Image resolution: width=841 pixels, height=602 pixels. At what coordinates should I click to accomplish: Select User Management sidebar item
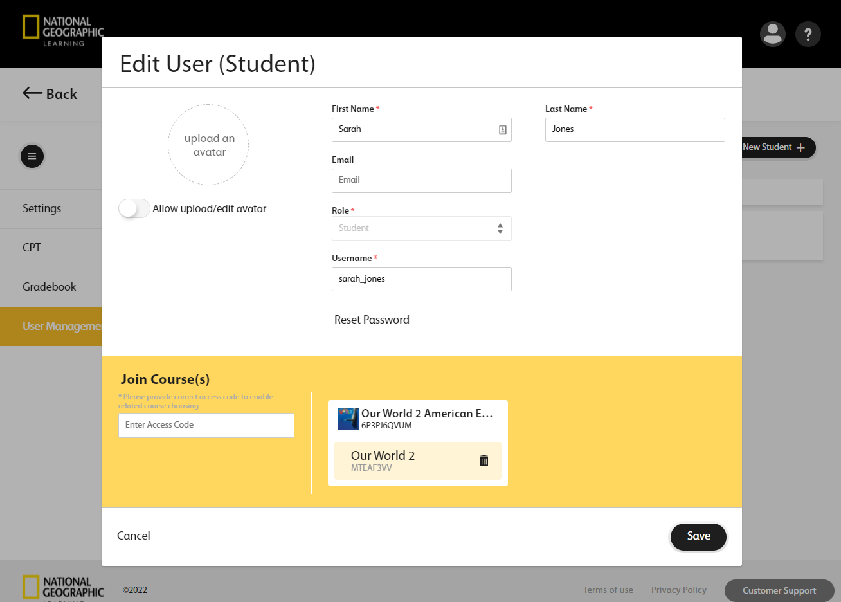(51, 326)
